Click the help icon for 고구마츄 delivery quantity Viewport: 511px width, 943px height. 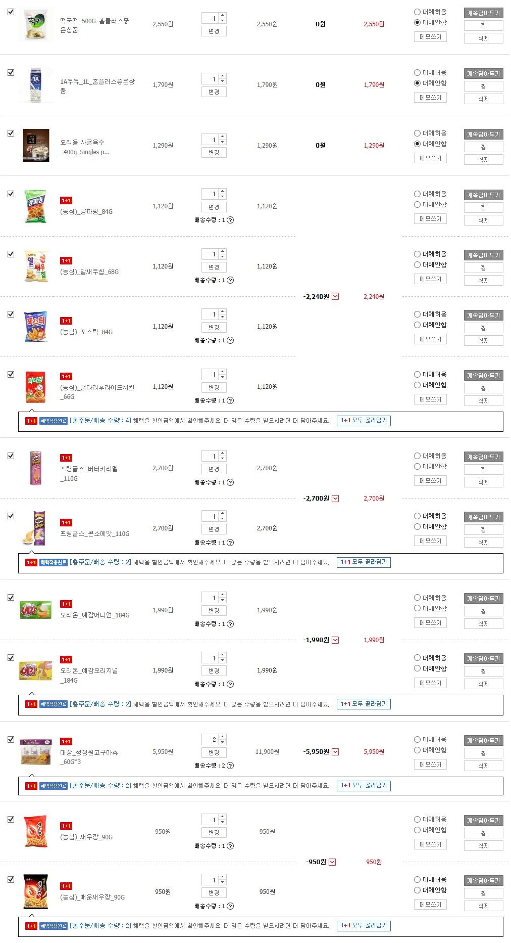point(230,766)
